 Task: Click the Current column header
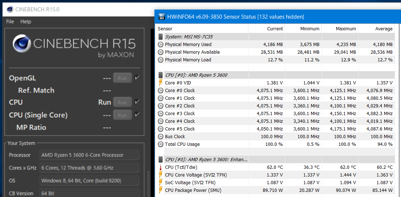pos(266,29)
